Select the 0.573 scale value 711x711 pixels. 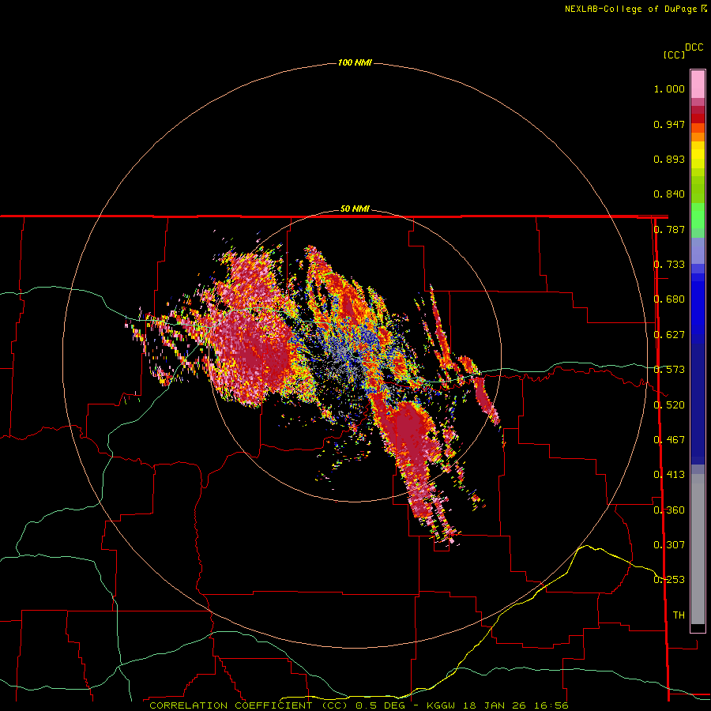669,370
